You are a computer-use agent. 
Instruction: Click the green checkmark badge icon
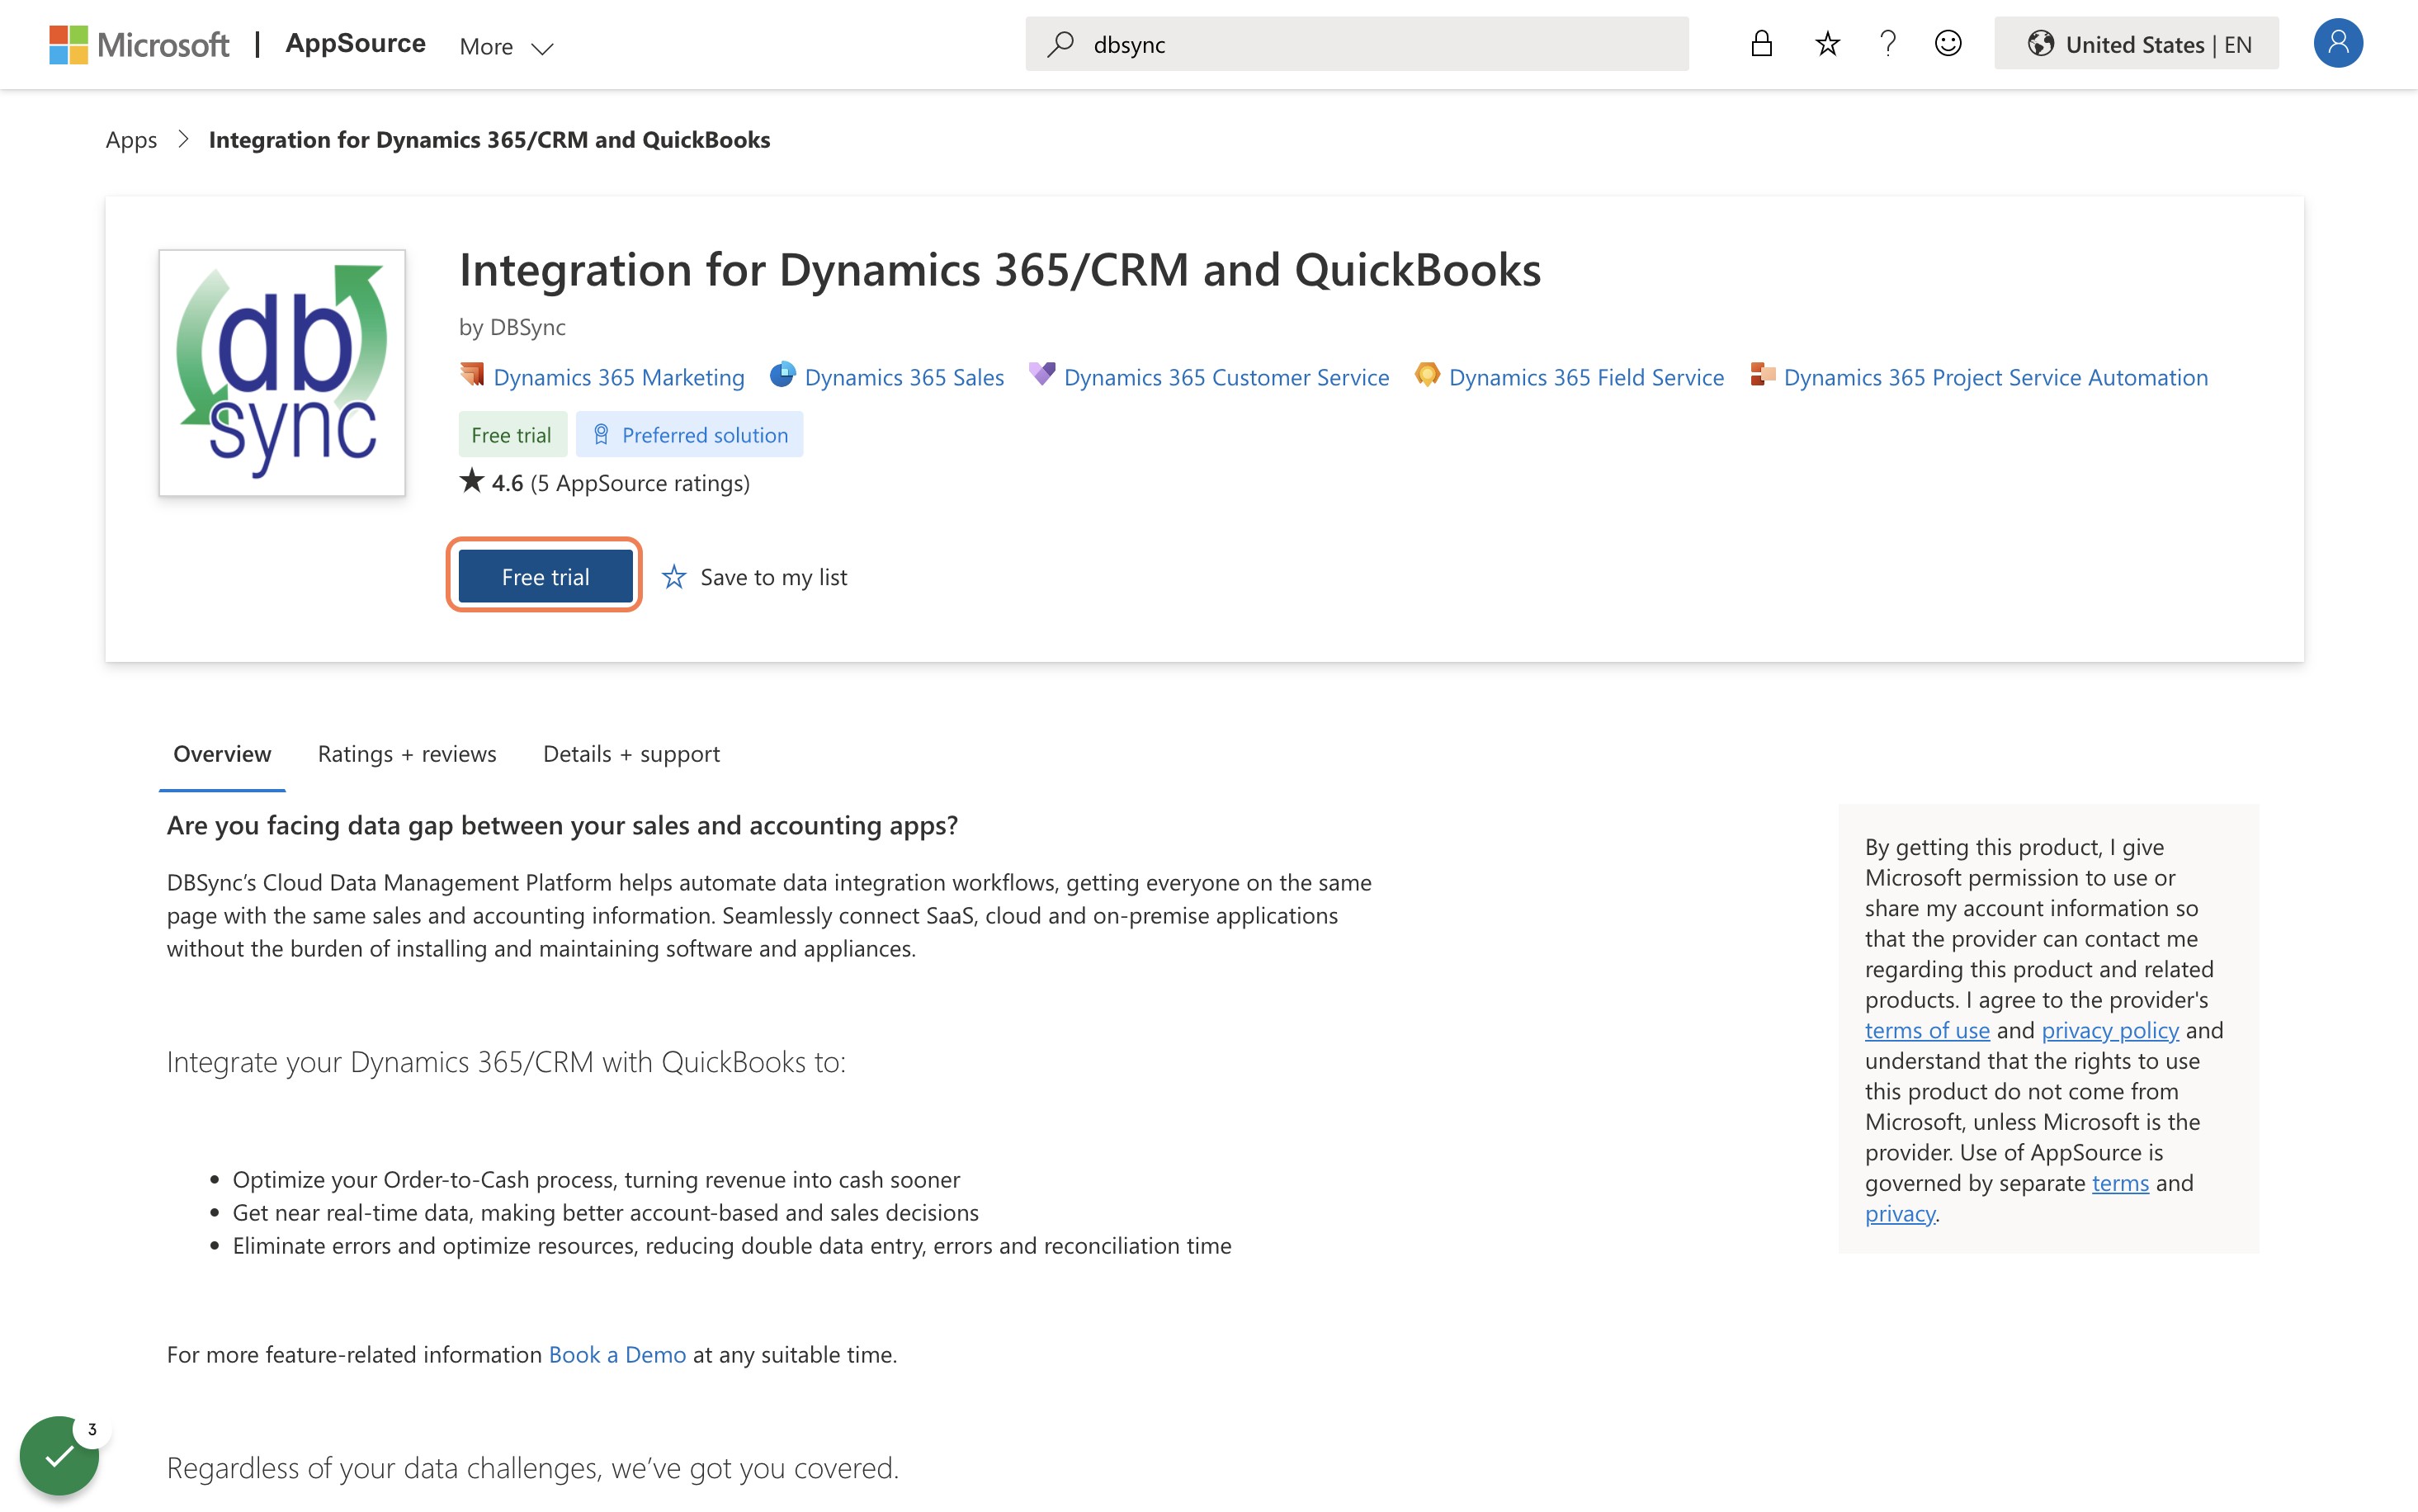tap(59, 1455)
